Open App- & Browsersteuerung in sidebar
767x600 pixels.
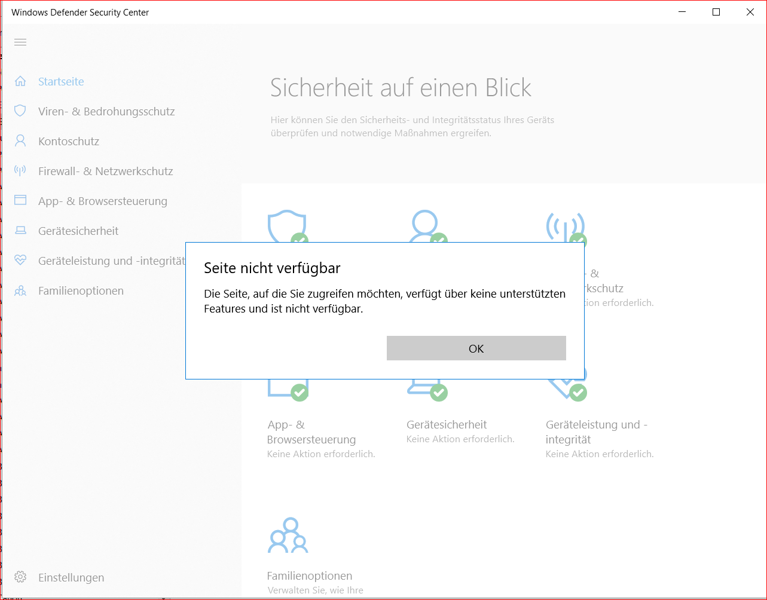coord(103,201)
